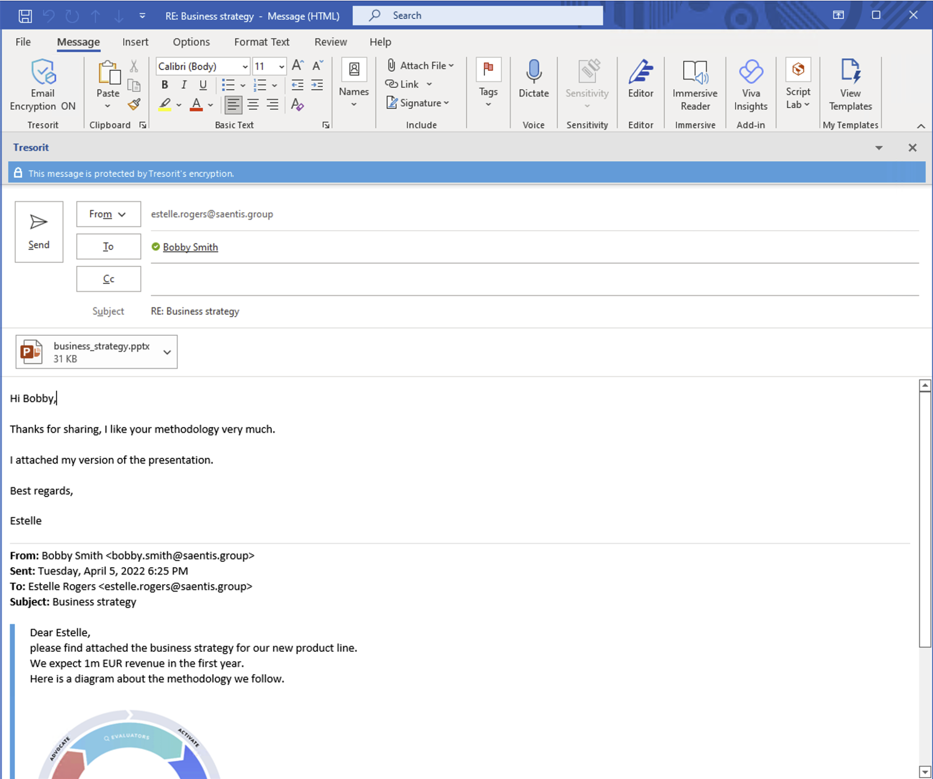
Task: Toggle Align Right paragraph
Action: (x=272, y=105)
